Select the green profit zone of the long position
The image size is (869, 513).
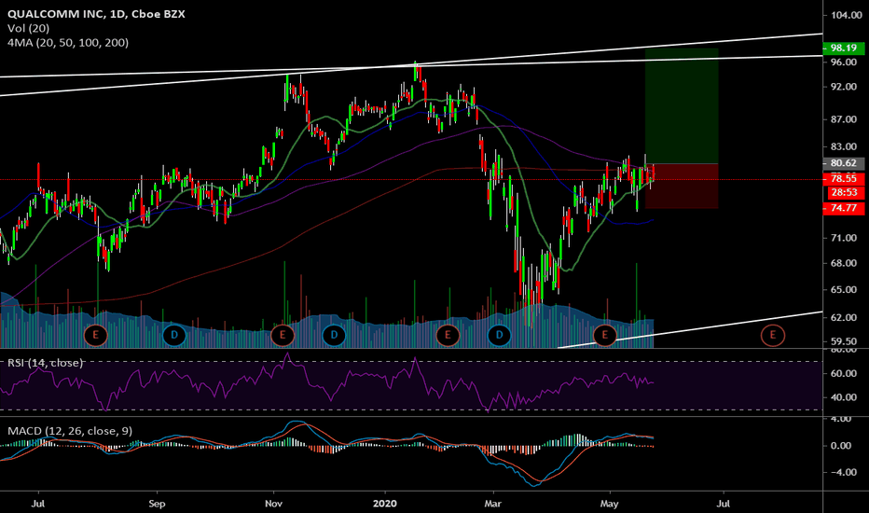pos(682,106)
